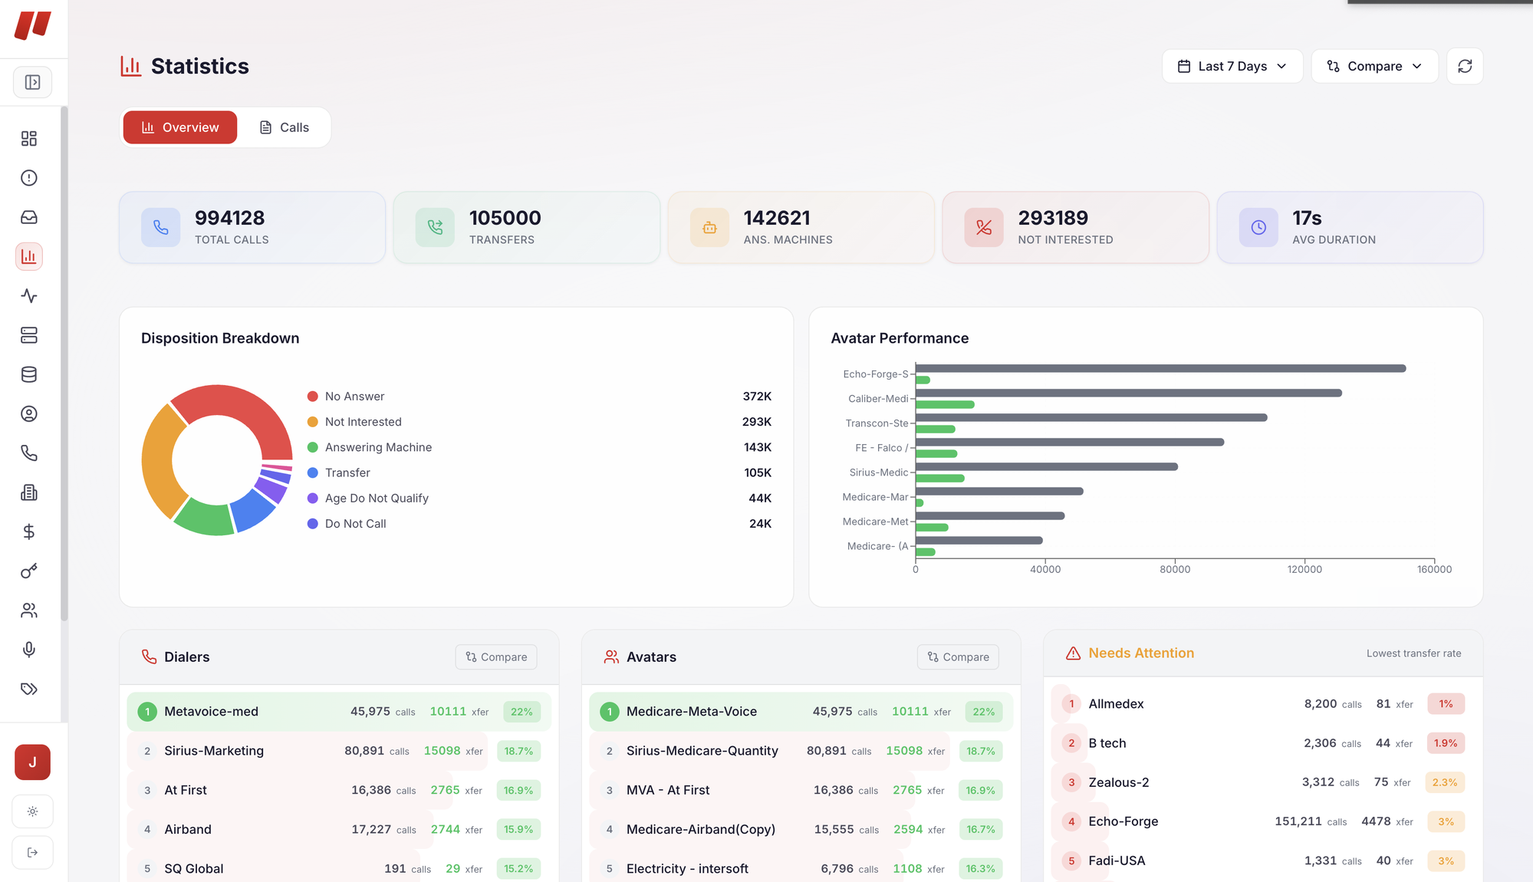
Task: Click Compare button in Avatars panel
Action: click(958, 657)
